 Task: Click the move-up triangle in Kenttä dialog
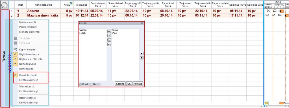tap(142, 53)
